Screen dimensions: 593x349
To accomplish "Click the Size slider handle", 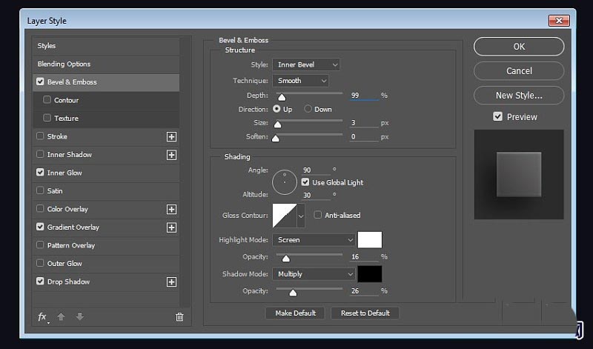I will (x=277, y=124).
